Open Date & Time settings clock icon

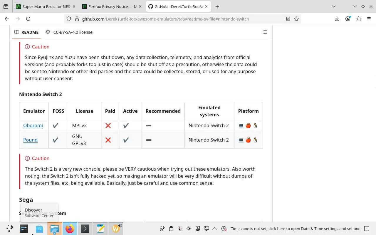(224, 229)
